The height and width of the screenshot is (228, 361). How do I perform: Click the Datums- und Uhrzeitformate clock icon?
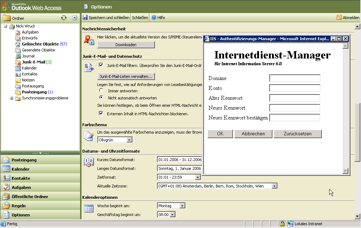point(89,162)
